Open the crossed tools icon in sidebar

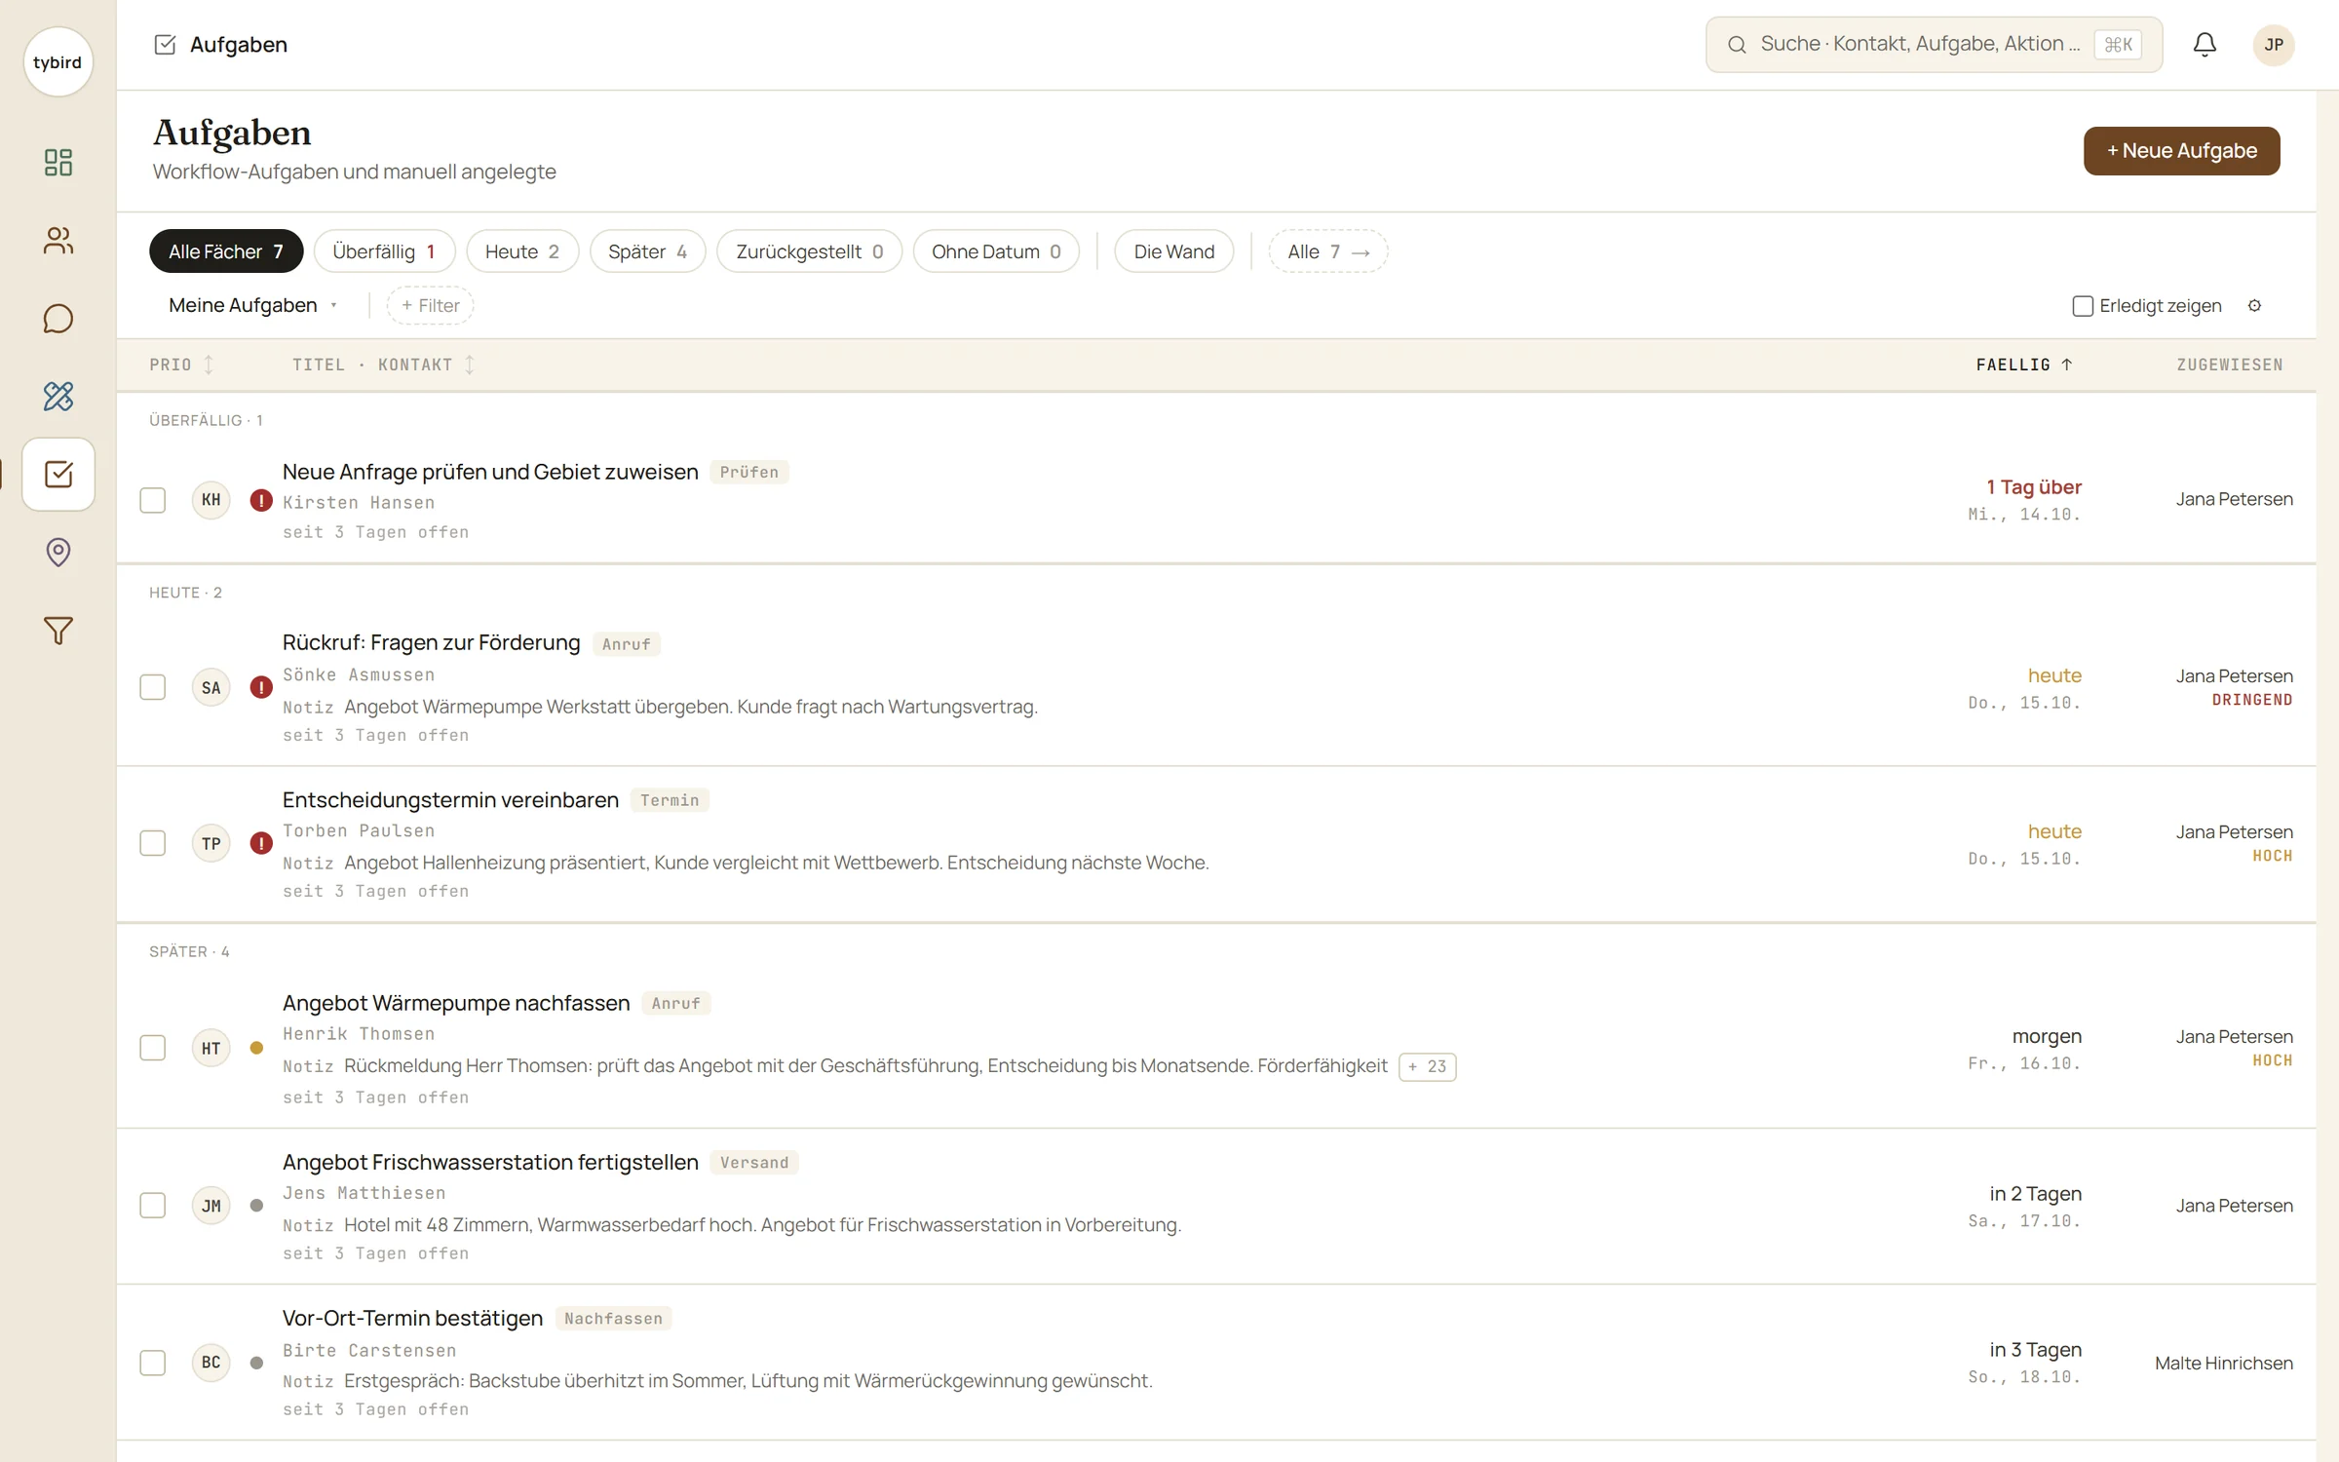pyautogui.click(x=58, y=397)
